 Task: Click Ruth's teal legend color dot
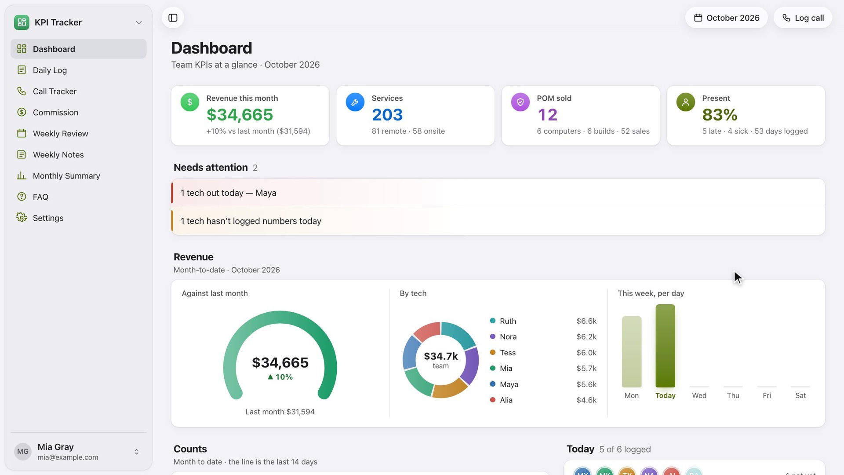point(493,321)
